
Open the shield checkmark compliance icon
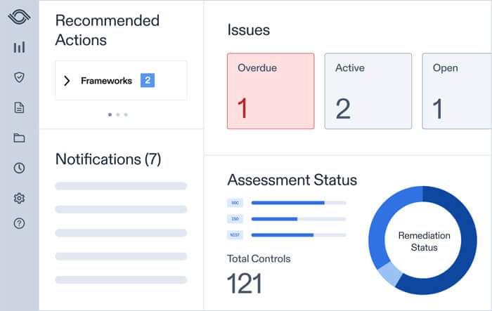tap(19, 77)
